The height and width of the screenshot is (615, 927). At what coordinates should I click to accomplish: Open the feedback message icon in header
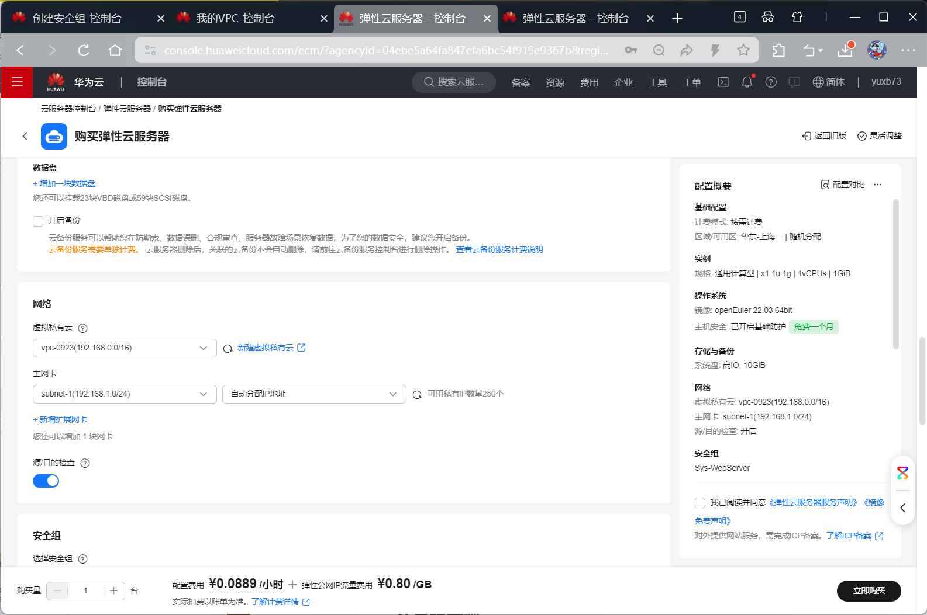click(794, 82)
